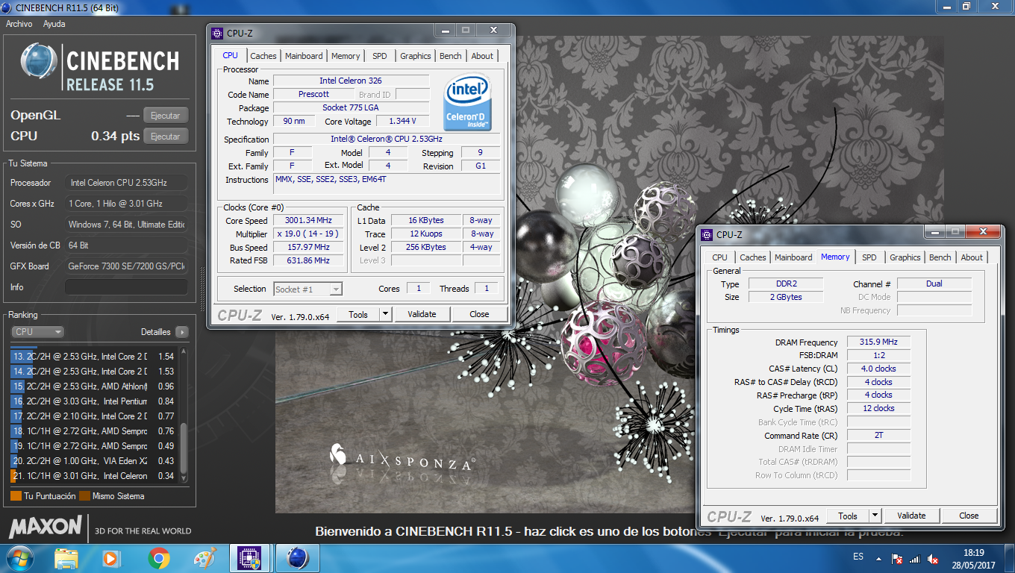
Task: Click the DRAM Frequency value 315.9 MHz
Action: click(x=878, y=342)
